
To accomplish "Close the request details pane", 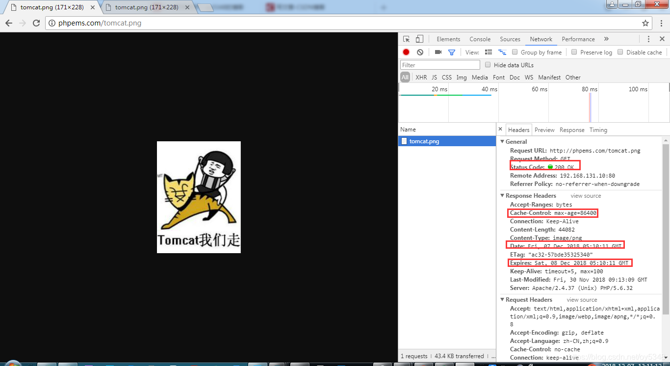I will coord(500,130).
